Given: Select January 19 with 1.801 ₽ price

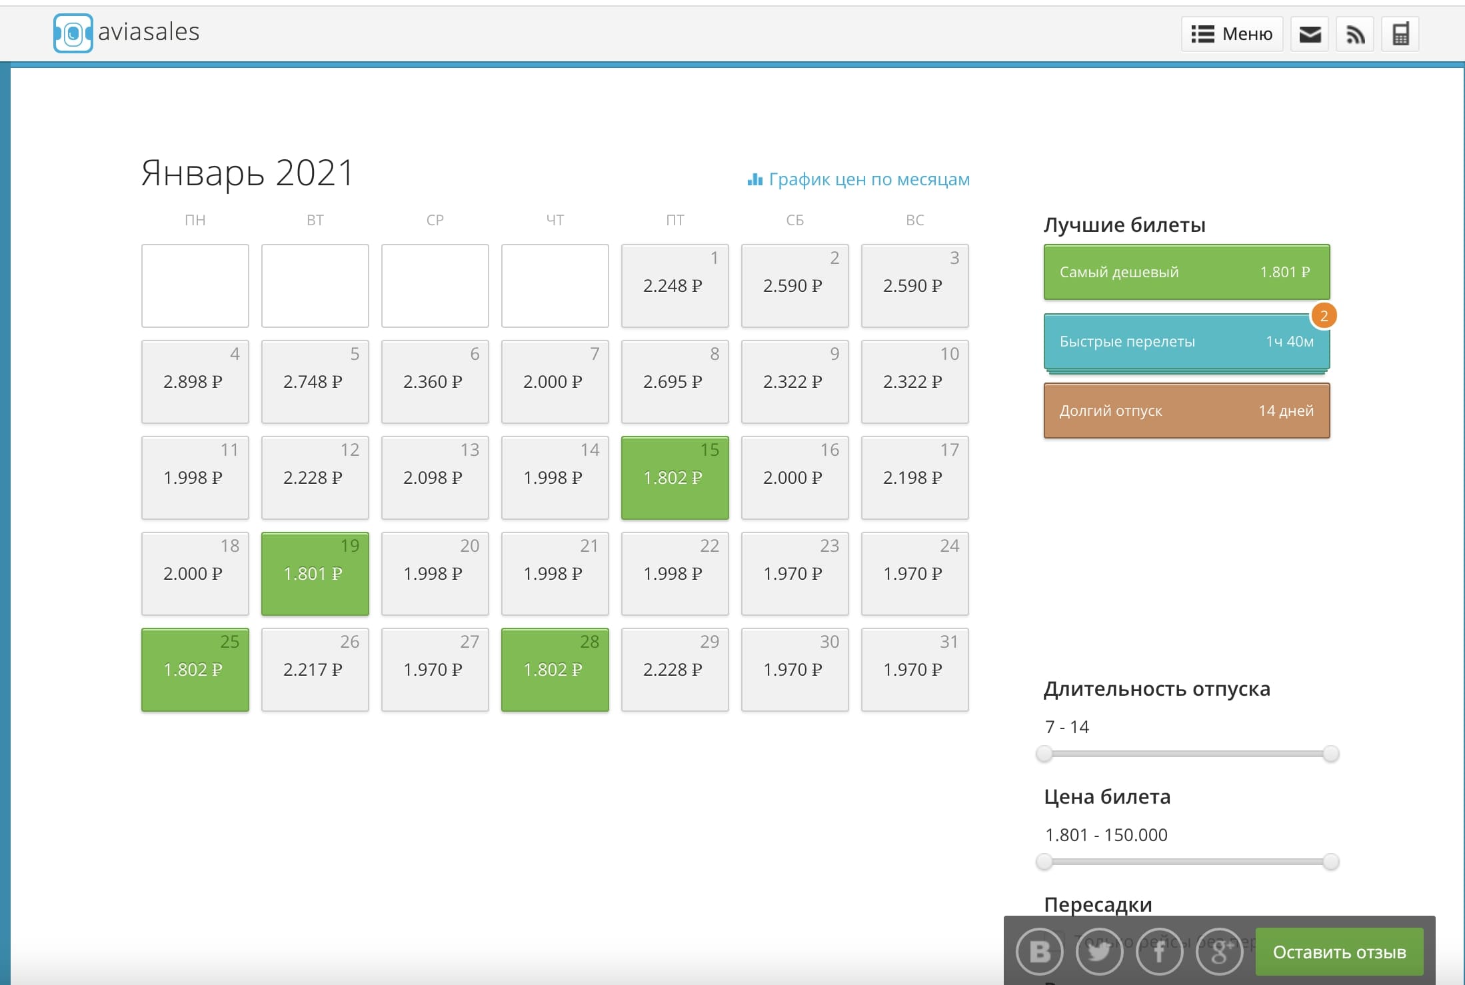Looking at the screenshot, I should click(315, 574).
